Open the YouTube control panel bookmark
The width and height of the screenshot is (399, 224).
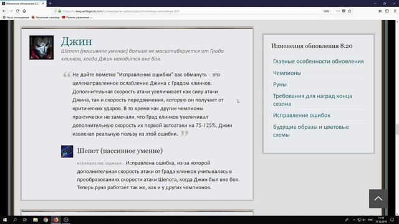coord(77,17)
